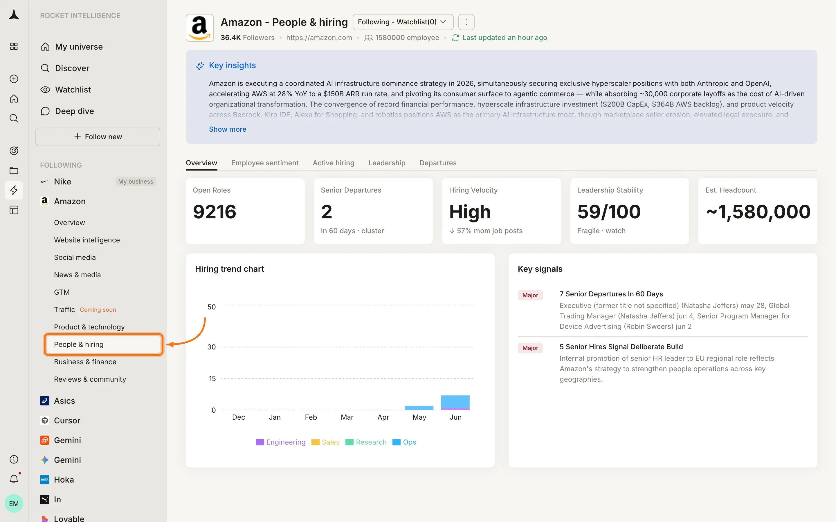Image resolution: width=836 pixels, height=522 pixels.
Task: Select People & hiring in sidebar
Action: click(104, 344)
